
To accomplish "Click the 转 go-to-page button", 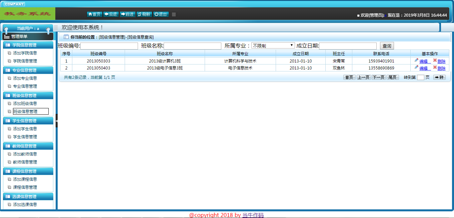I will click(439, 77).
